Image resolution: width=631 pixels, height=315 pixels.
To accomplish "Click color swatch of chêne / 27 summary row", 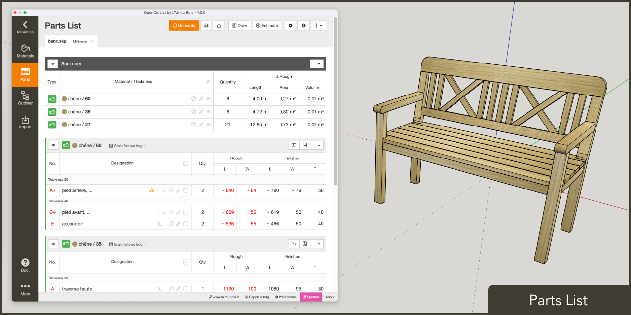I will pos(64,125).
